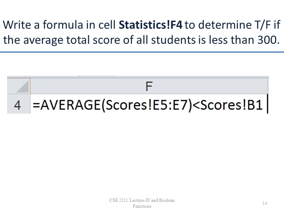
Task: Click the CSE 2111 Lecture footer text
Action: pos(142,200)
